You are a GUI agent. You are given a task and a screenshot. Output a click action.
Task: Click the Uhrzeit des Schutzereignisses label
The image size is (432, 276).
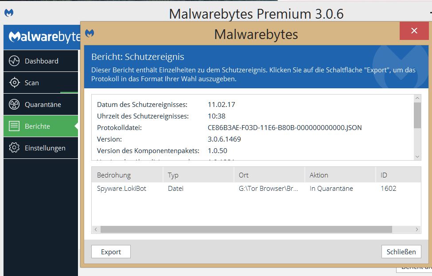(x=143, y=116)
